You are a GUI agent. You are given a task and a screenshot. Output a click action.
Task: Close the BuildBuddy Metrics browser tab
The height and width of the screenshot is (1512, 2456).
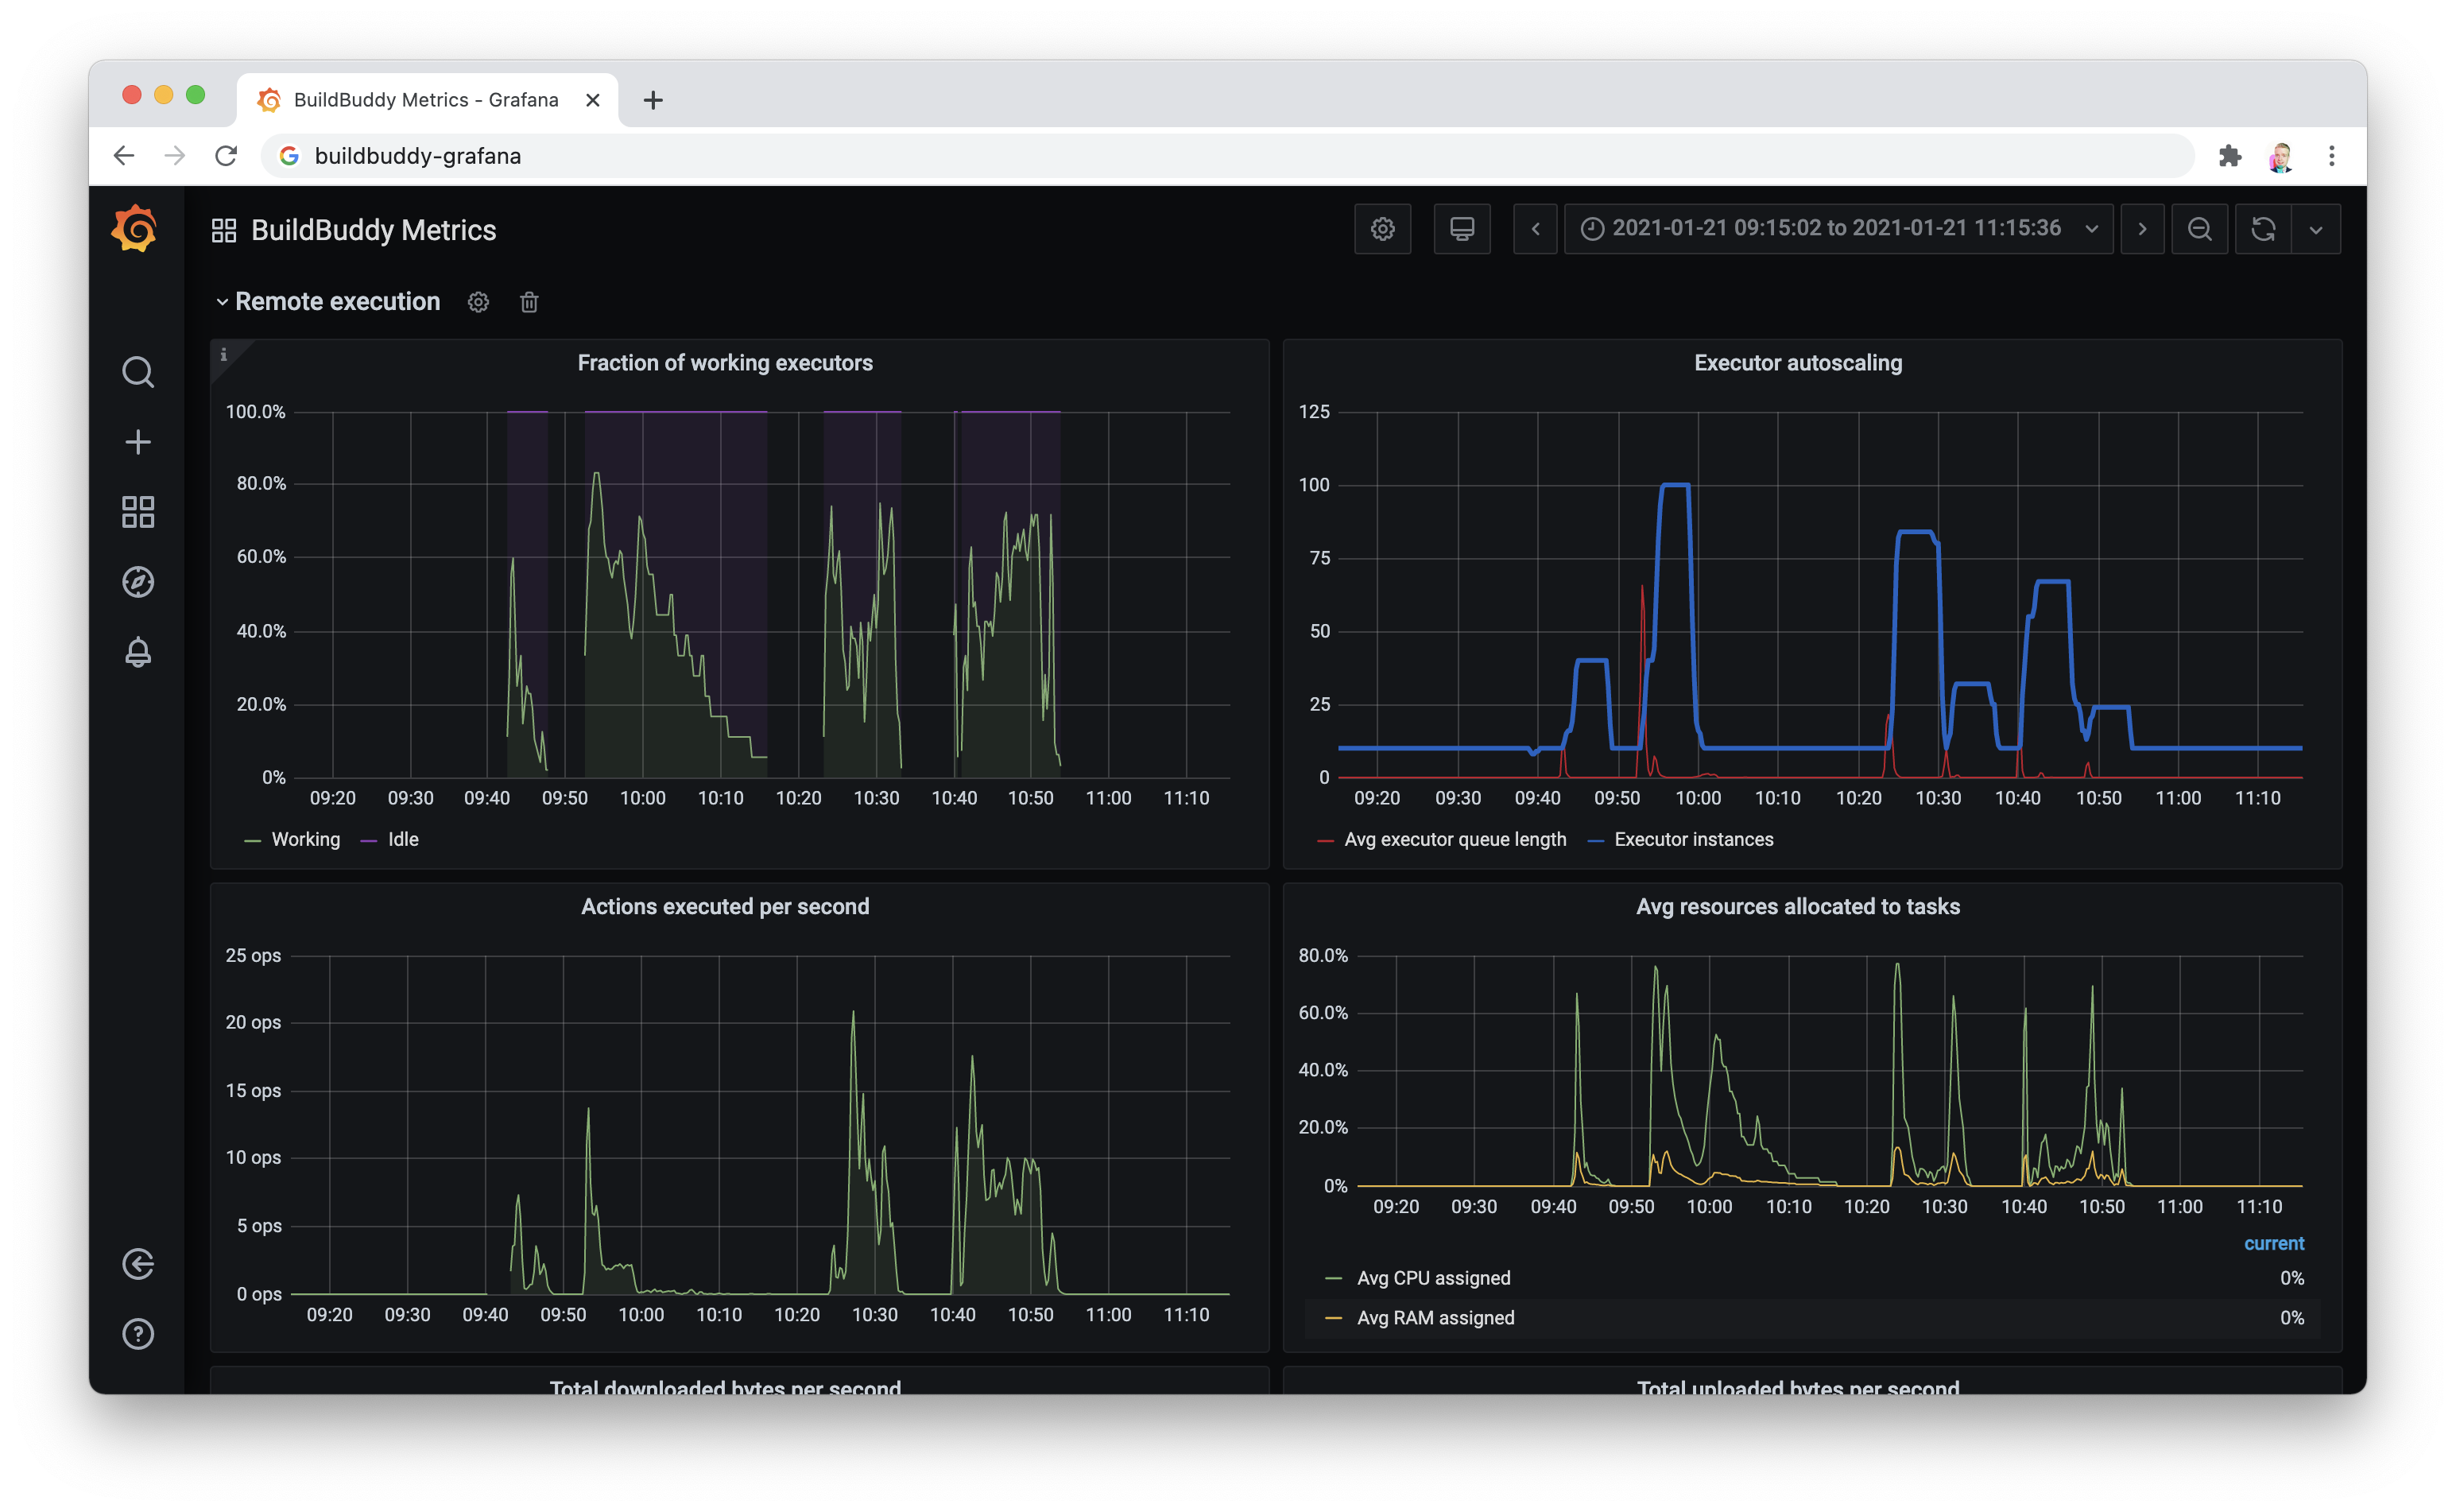coord(593,100)
